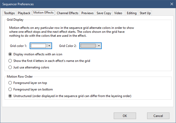The height and width of the screenshot is (123, 176).
Task: Select Foreground layer on bottom
Action: pos(30,89)
